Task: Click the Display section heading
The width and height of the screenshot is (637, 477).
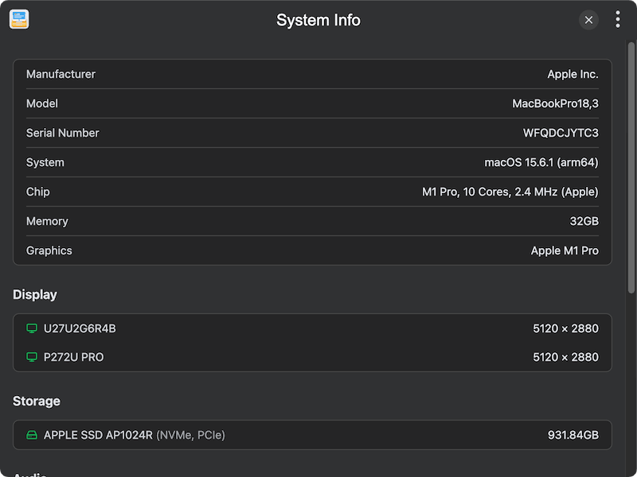Action: pyautogui.click(x=35, y=294)
